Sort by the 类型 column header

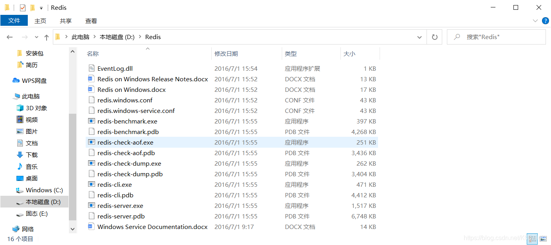[x=291, y=54]
